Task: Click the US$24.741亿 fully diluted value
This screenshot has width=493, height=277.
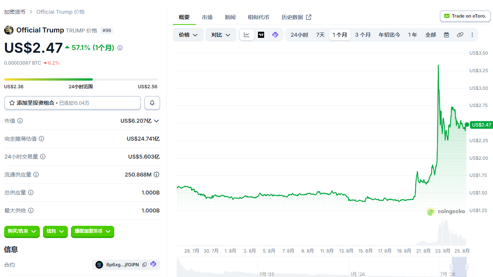Action: 143,139
